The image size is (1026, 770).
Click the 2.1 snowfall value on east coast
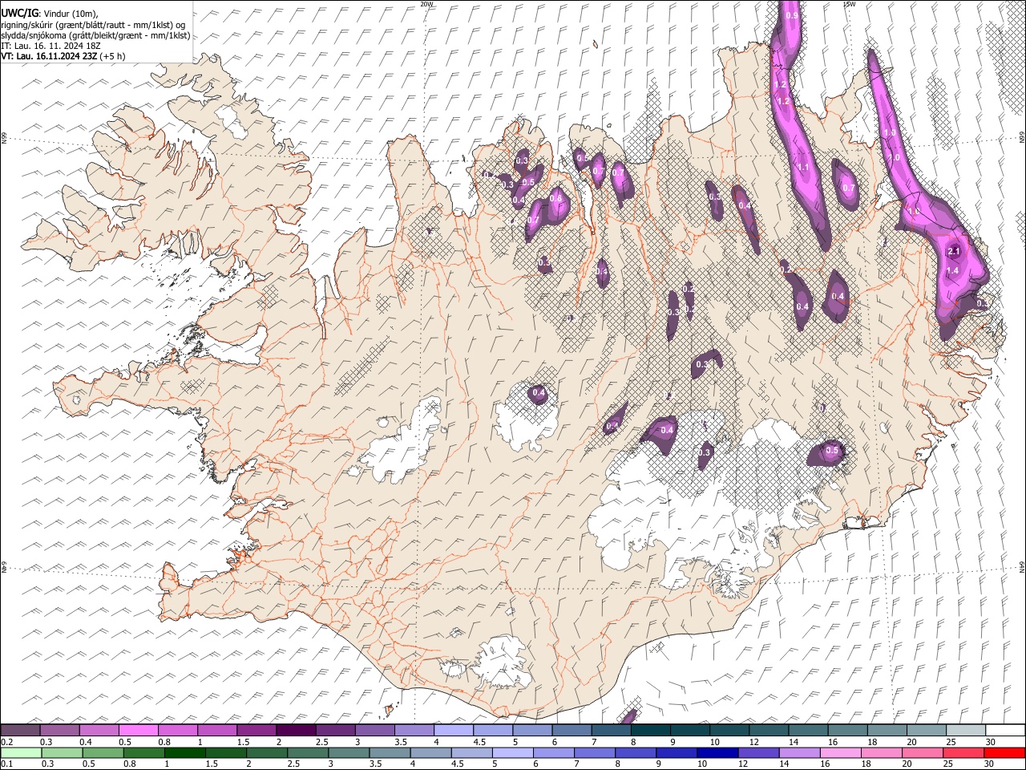click(954, 252)
